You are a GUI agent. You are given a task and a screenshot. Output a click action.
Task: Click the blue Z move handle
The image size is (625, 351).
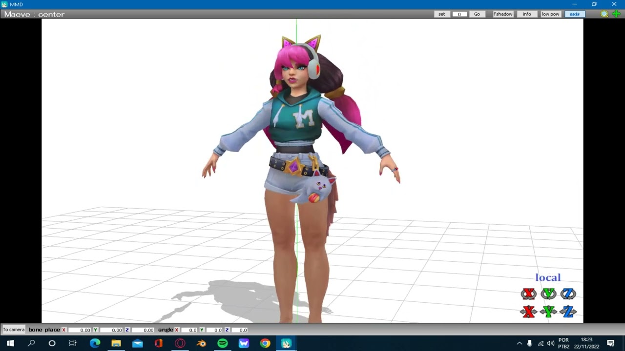pos(568,312)
